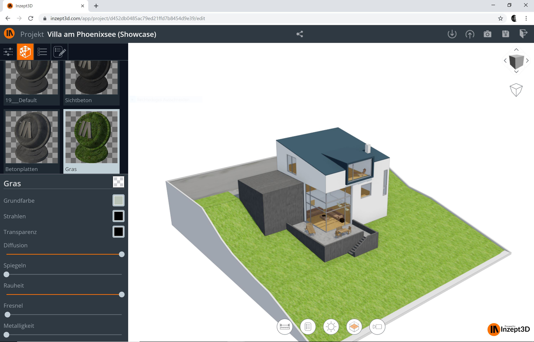
Task: Activate the measuring ruler tool
Action: tap(285, 327)
